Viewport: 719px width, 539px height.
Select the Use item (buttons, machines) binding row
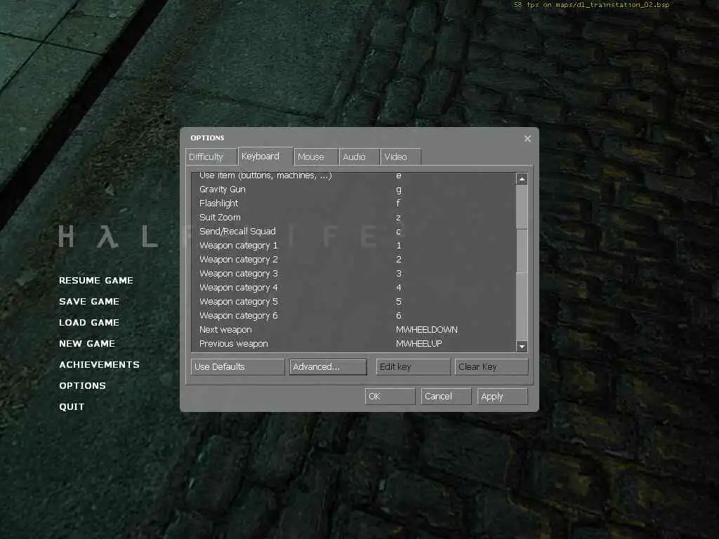(354, 175)
